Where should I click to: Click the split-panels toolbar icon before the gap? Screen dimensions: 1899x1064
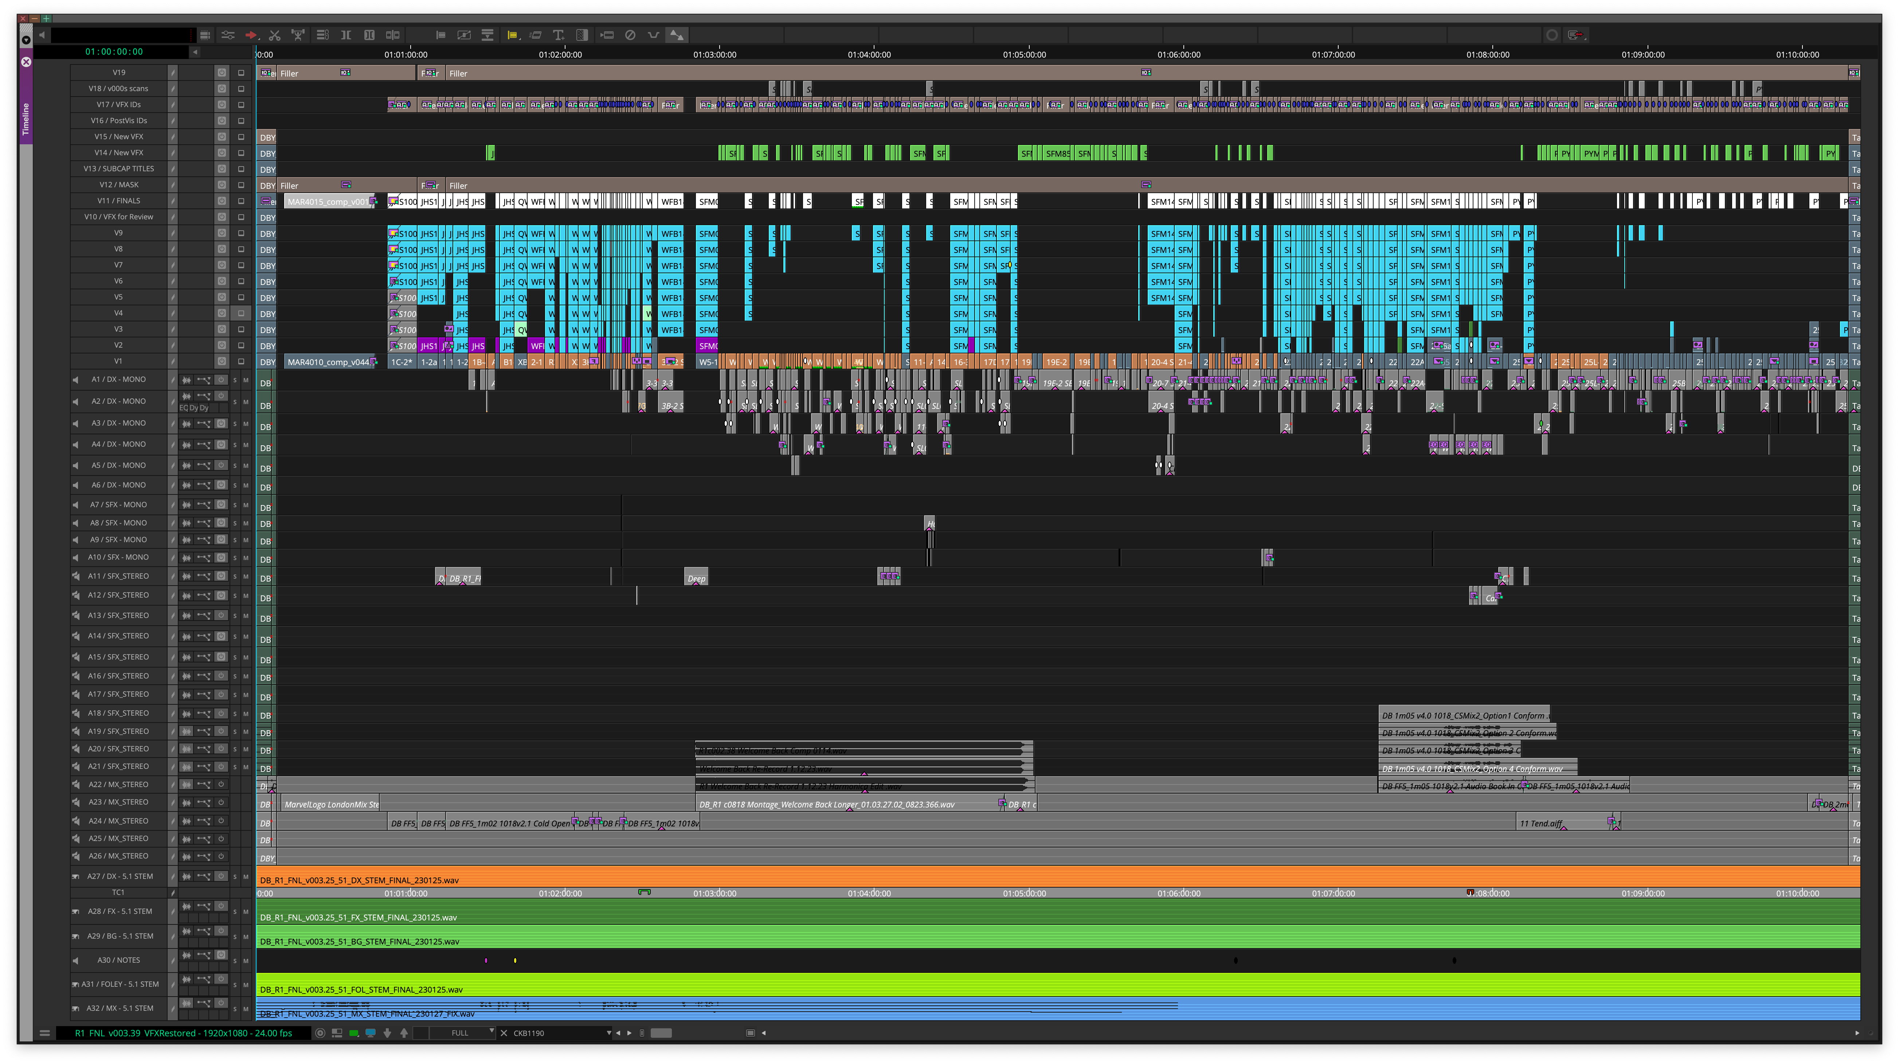(393, 35)
